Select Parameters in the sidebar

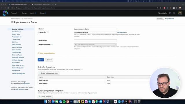click(x=15, y=37)
